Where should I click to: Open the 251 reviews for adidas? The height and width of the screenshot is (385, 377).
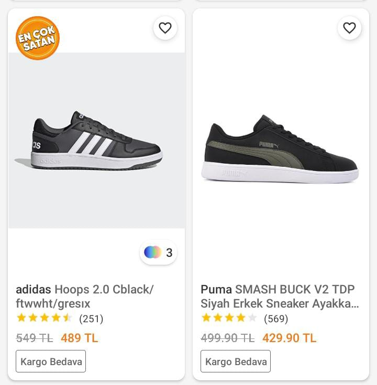pos(91,319)
